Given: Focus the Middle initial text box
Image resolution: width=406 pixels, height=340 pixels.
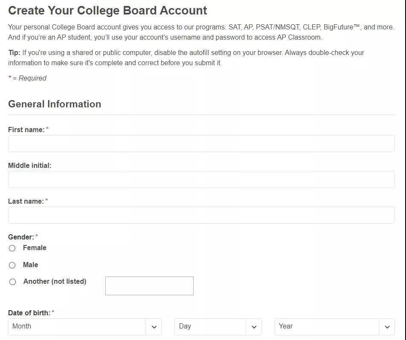Looking at the screenshot, I should pos(201,179).
